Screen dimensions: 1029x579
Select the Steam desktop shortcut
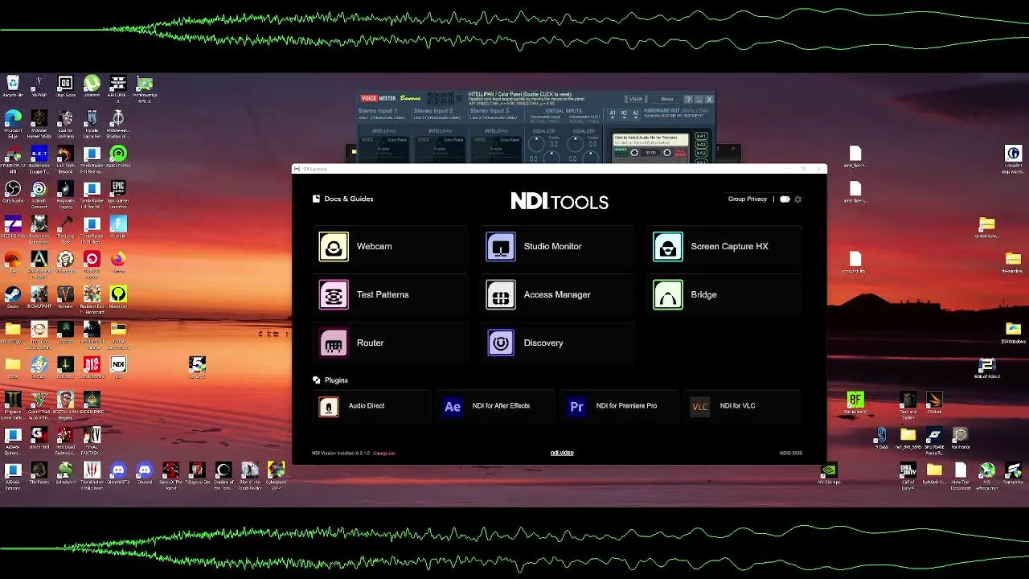point(13,298)
